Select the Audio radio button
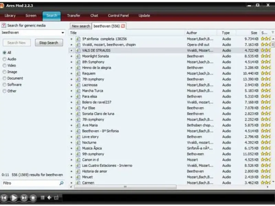This screenshot has height=206, width=275. 4,59
